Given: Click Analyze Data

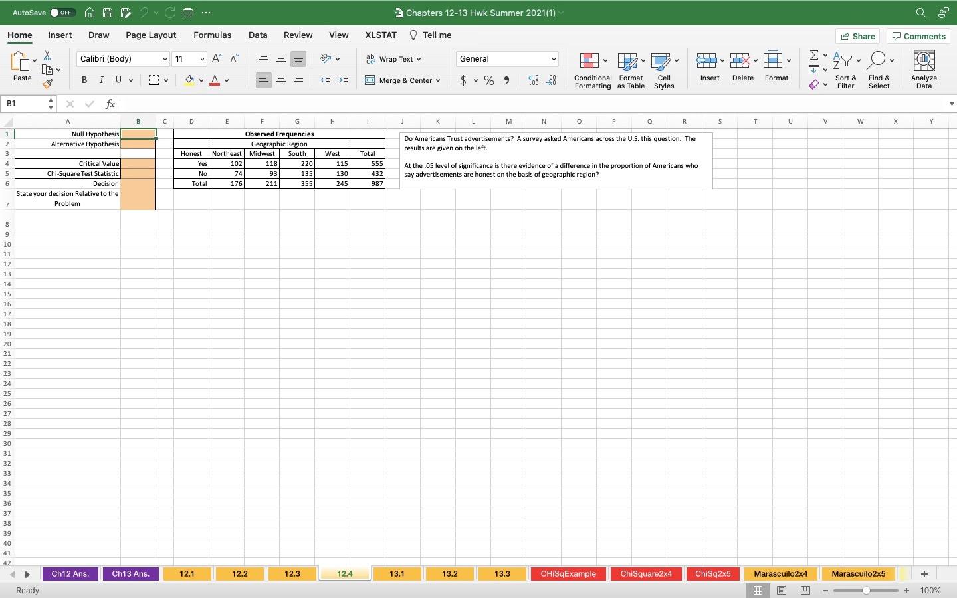Looking at the screenshot, I should [x=924, y=70].
